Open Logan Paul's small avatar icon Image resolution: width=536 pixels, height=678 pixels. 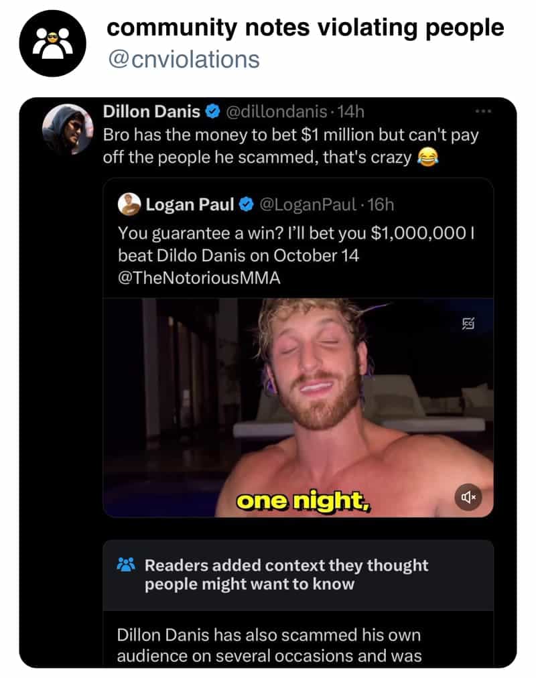coord(129,204)
